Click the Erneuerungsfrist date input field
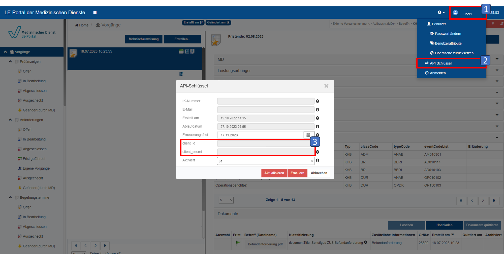The width and height of the screenshot is (504, 254). click(260, 135)
